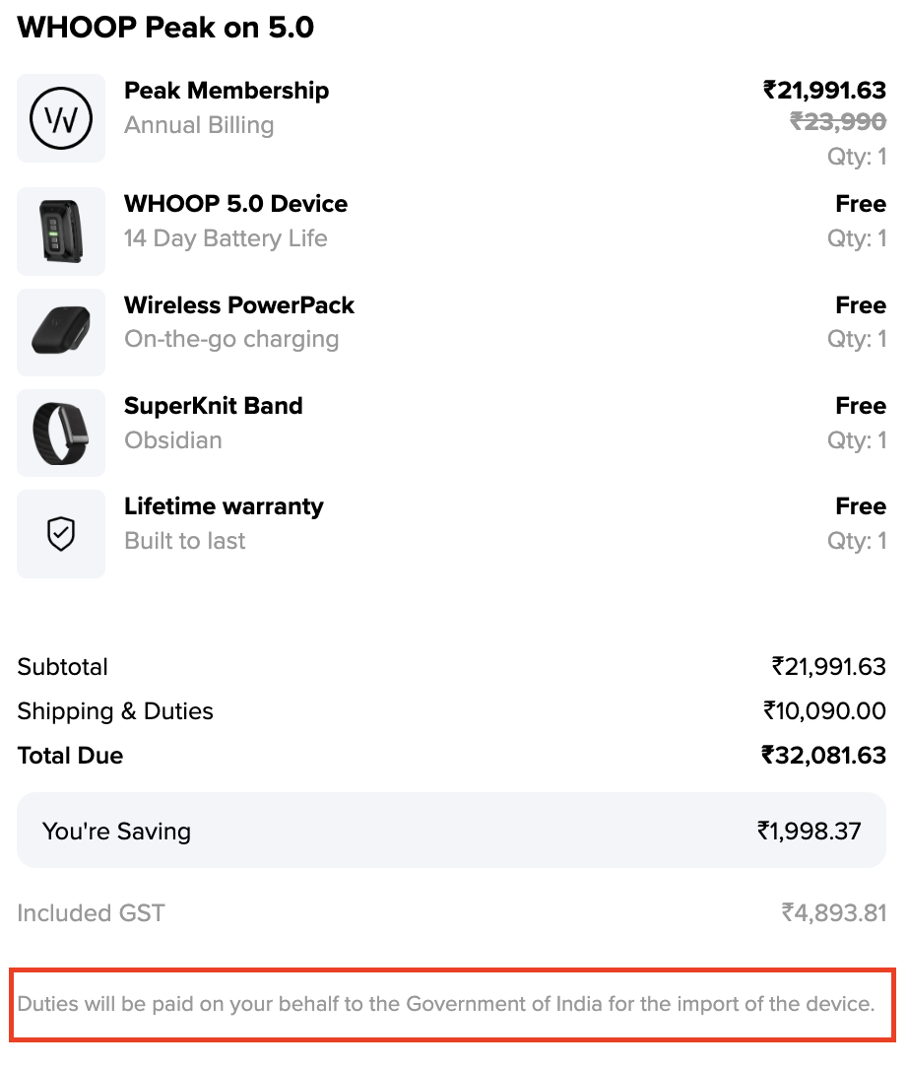Select the Peak Membership item title
Image resolution: width=908 pixels, height=1068 pixels.
227,91
